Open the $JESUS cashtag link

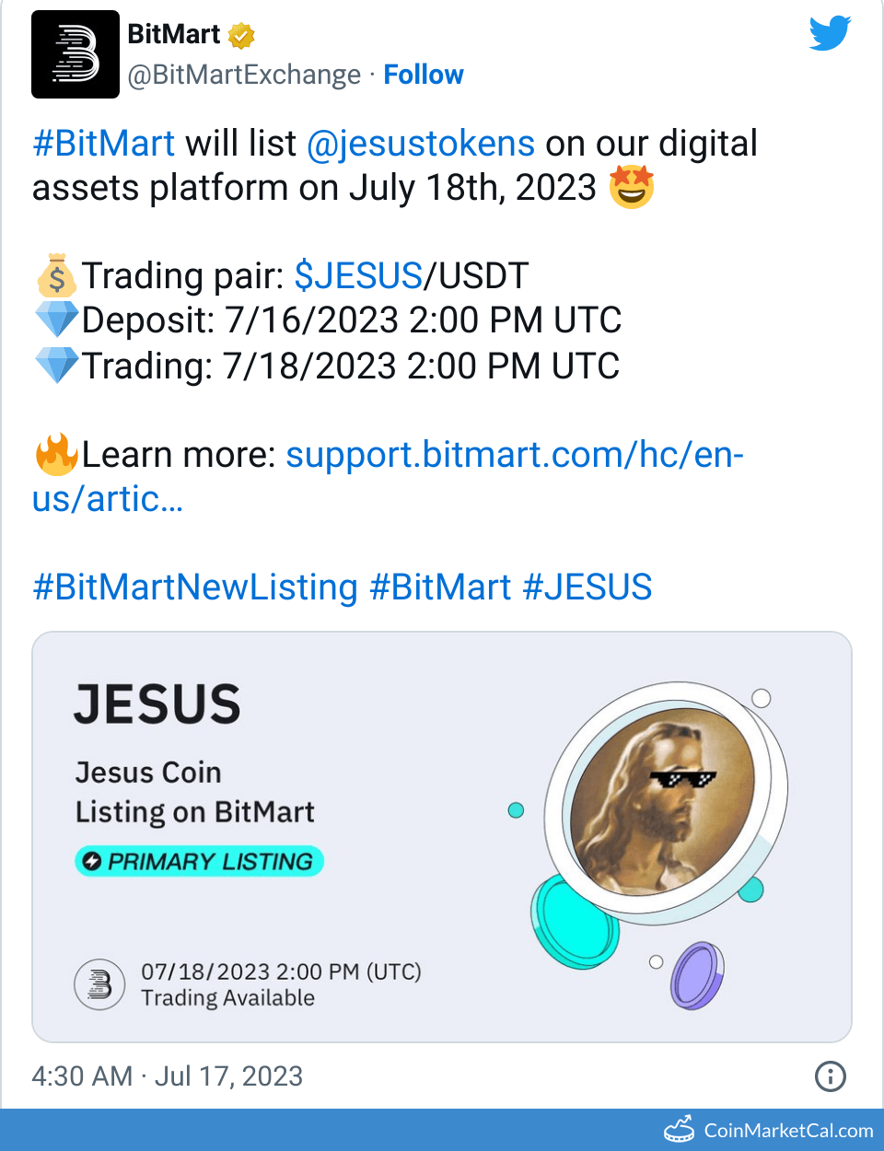click(358, 276)
